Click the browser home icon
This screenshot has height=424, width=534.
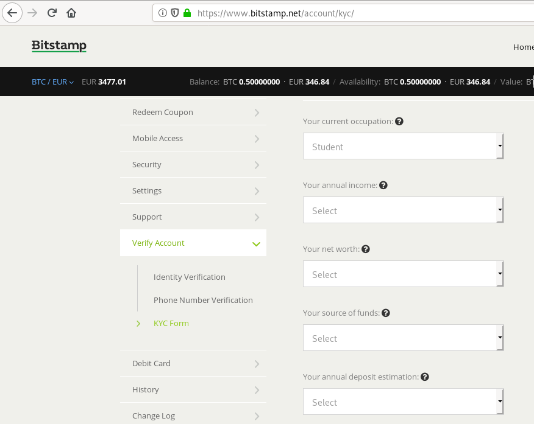point(71,12)
